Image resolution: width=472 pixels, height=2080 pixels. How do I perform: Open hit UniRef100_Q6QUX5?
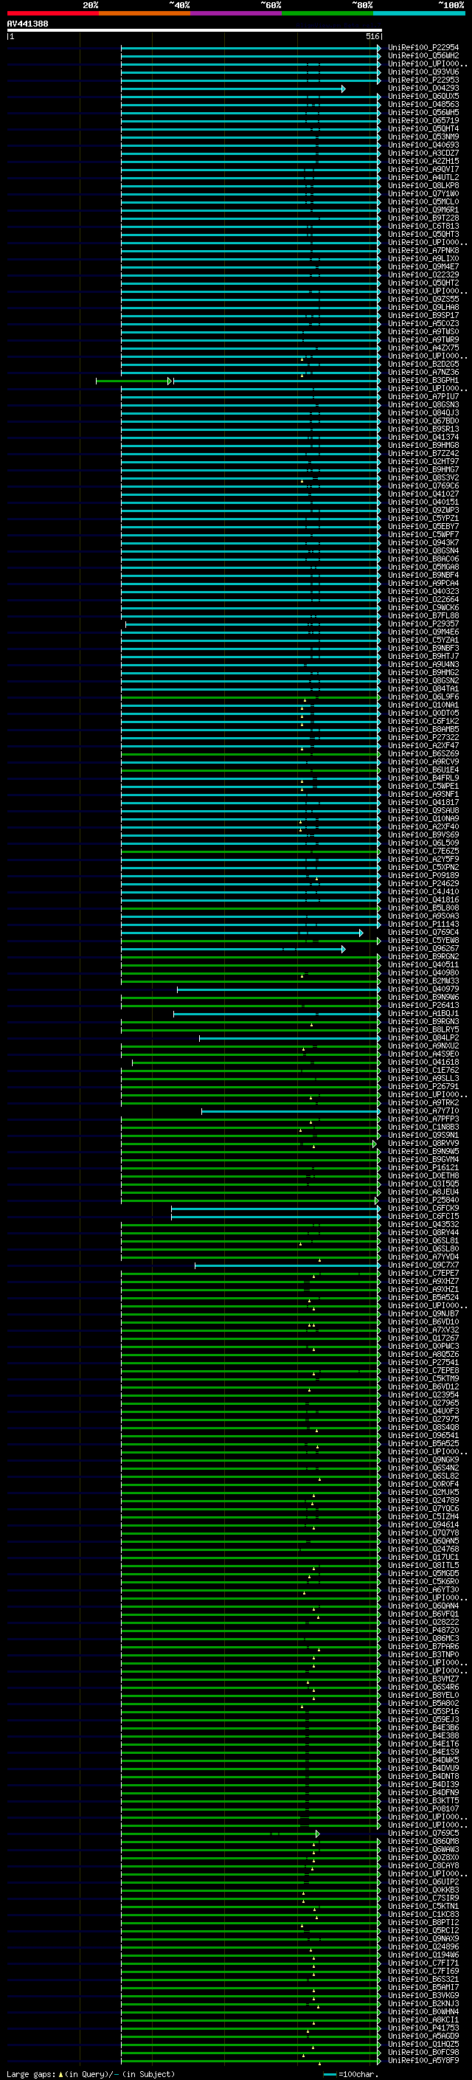pyautogui.click(x=423, y=96)
